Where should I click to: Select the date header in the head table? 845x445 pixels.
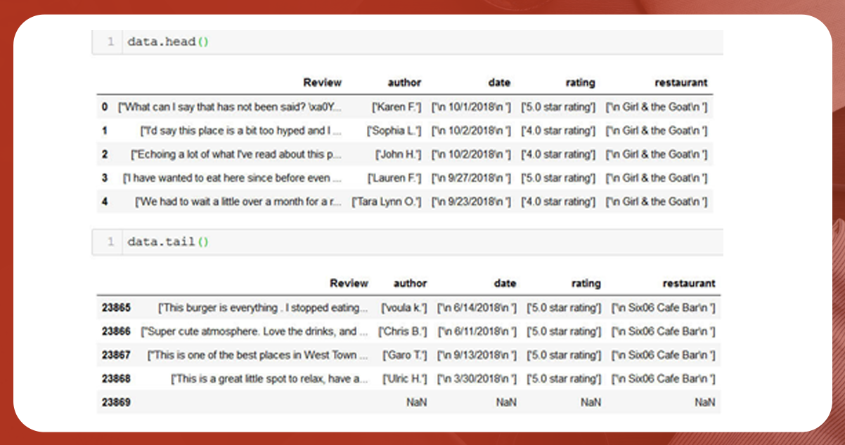(x=498, y=83)
